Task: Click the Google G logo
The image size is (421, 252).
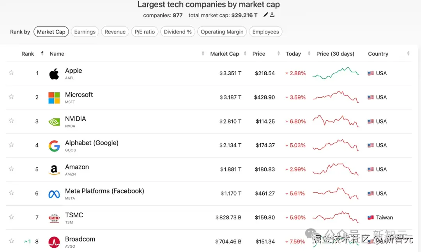Action: pyautogui.click(x=54, y=146)
